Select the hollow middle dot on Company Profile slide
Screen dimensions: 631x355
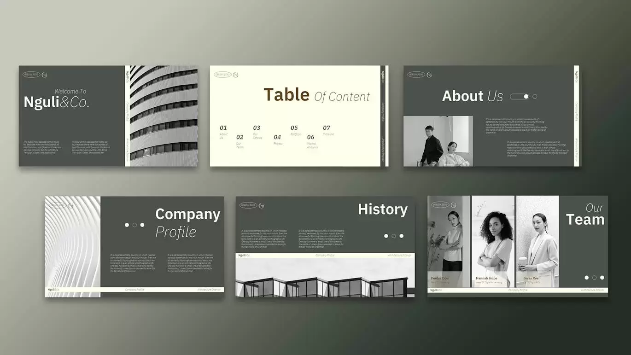pos(134,225)
